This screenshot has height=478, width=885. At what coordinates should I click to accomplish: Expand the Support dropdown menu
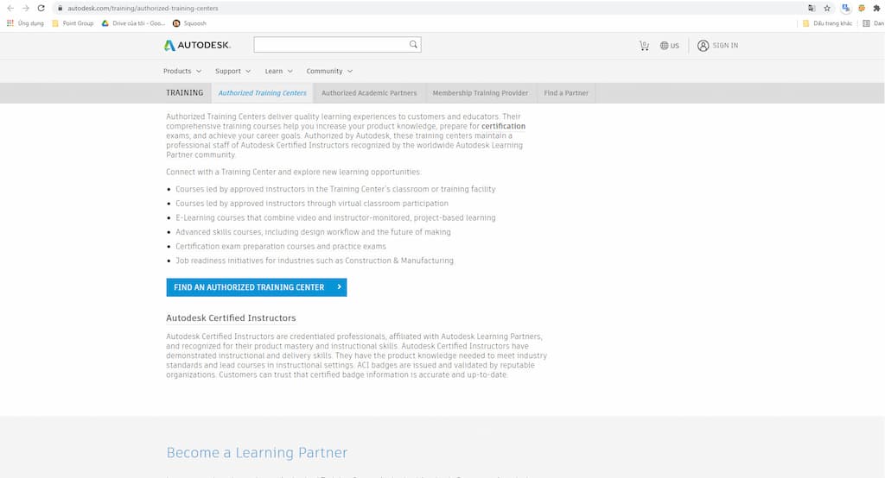pyautogui.click(x=232, y=71)
